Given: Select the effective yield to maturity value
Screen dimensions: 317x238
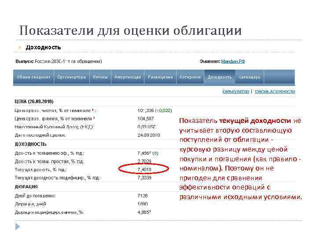Looking at the screenshot, I should pyautogui.click(x=148, y=153).
